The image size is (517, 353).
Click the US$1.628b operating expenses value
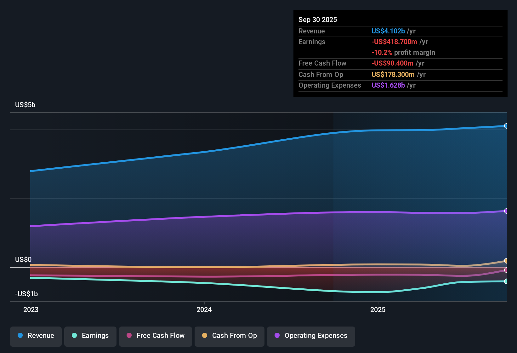click(388, 85)
